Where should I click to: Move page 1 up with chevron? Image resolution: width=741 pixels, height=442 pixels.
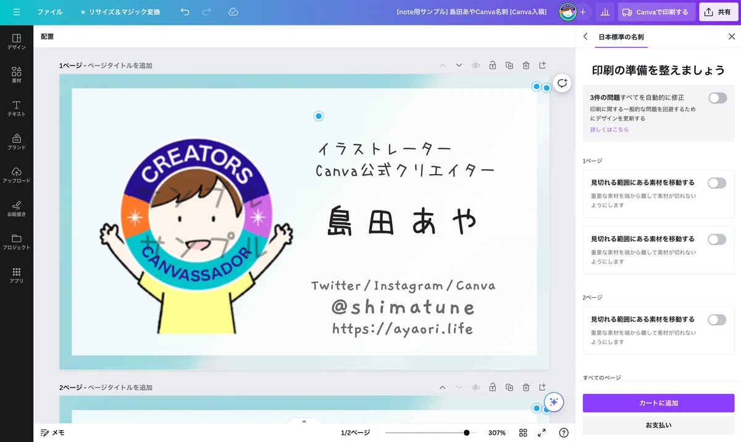point(442,65)
